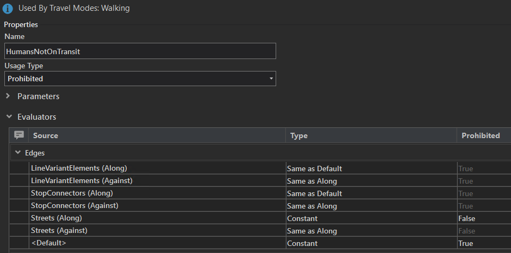Click the Source column header
Viewport: 511px width, 253px height.
46,135
